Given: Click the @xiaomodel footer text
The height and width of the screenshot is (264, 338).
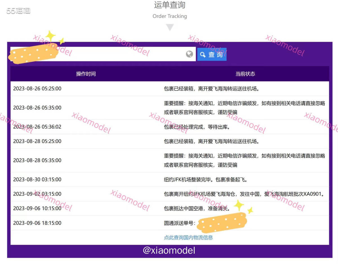Looking at the screenshot, I should click(x=169, y=250).
